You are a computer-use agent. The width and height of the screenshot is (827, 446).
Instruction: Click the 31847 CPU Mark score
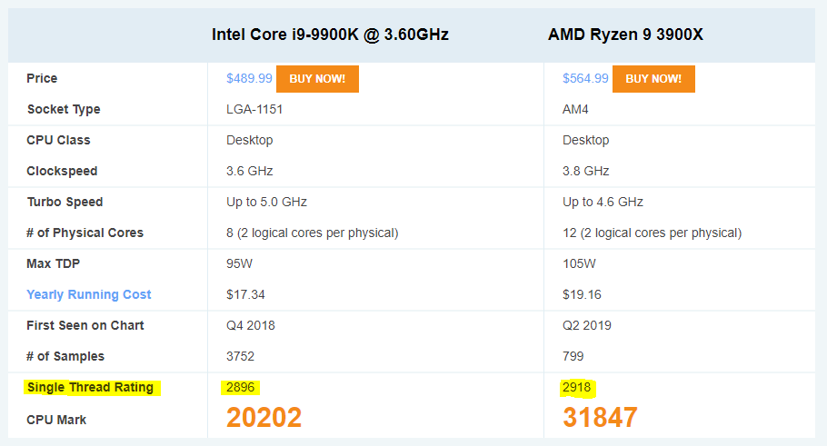click(x=600, y=418)
